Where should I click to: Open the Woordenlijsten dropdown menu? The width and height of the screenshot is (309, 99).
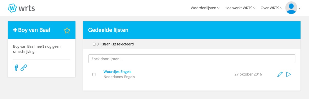(205, 8)
